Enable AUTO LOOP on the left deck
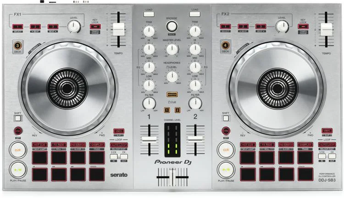The height and width of the screenshot is (199, 344). (119, 145)
